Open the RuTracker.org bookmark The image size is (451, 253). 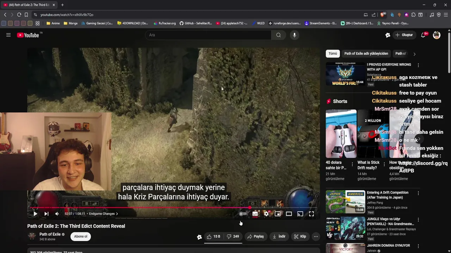[165, 23]
